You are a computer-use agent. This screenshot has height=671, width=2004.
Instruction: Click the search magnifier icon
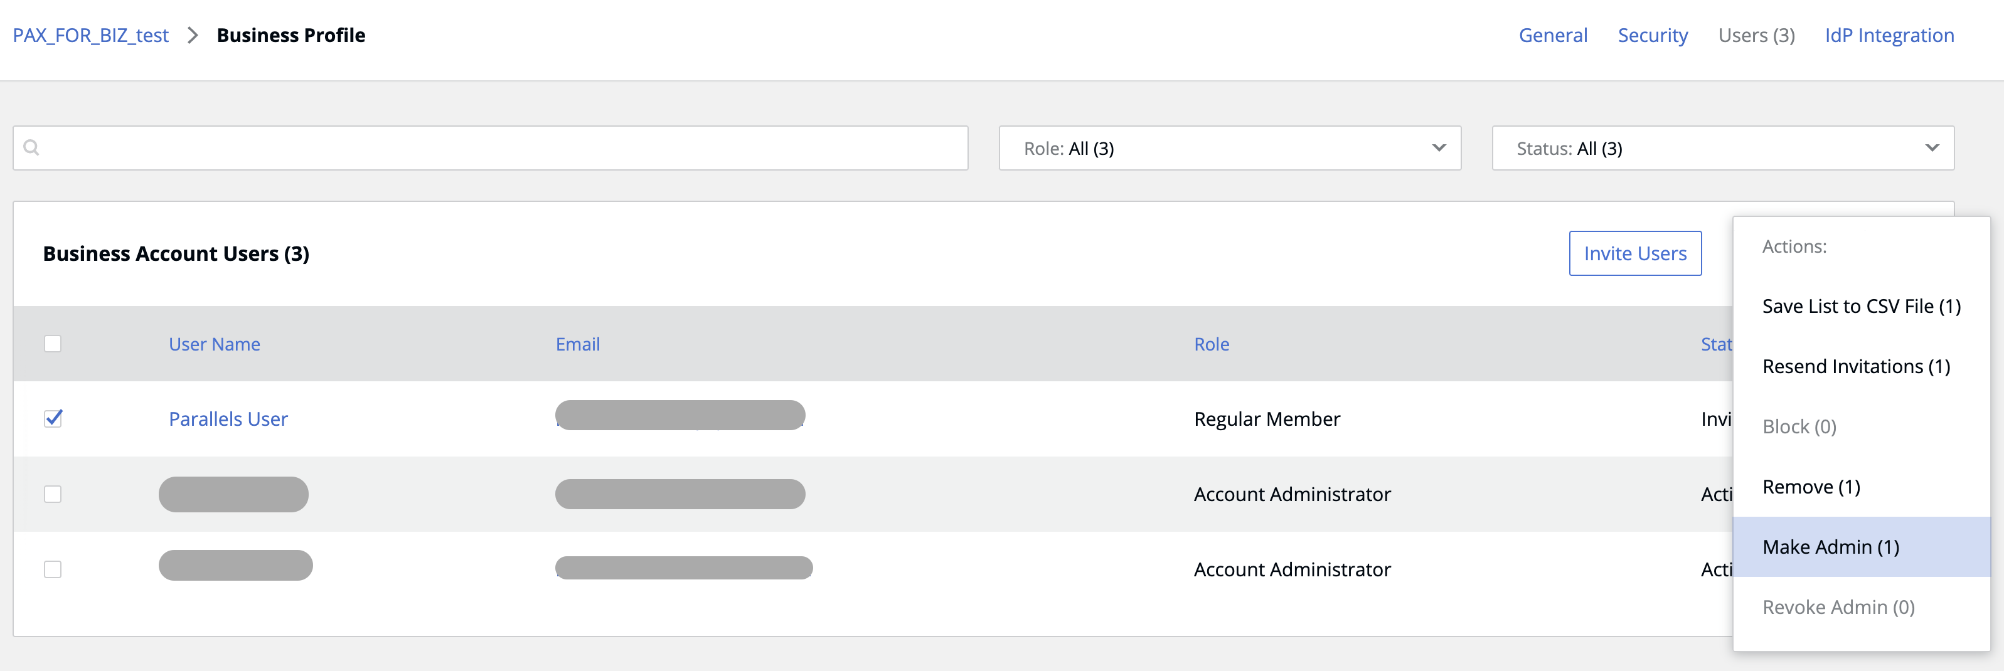coord(31,148)
